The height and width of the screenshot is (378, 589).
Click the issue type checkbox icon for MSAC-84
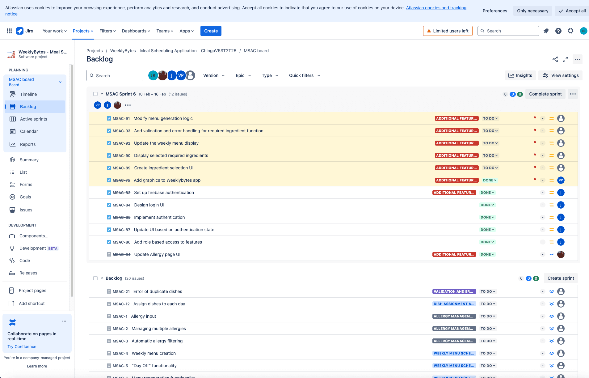[109, 205]
